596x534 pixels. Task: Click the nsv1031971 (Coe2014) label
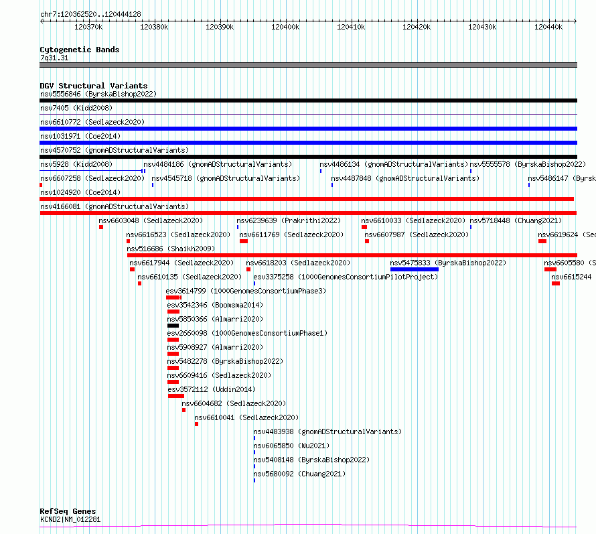pos(80,136)
